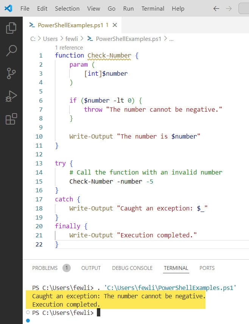Screen dimensions: 249x324
Task: Click "Execution completed." string on line 21
Action: click(157, 235)
